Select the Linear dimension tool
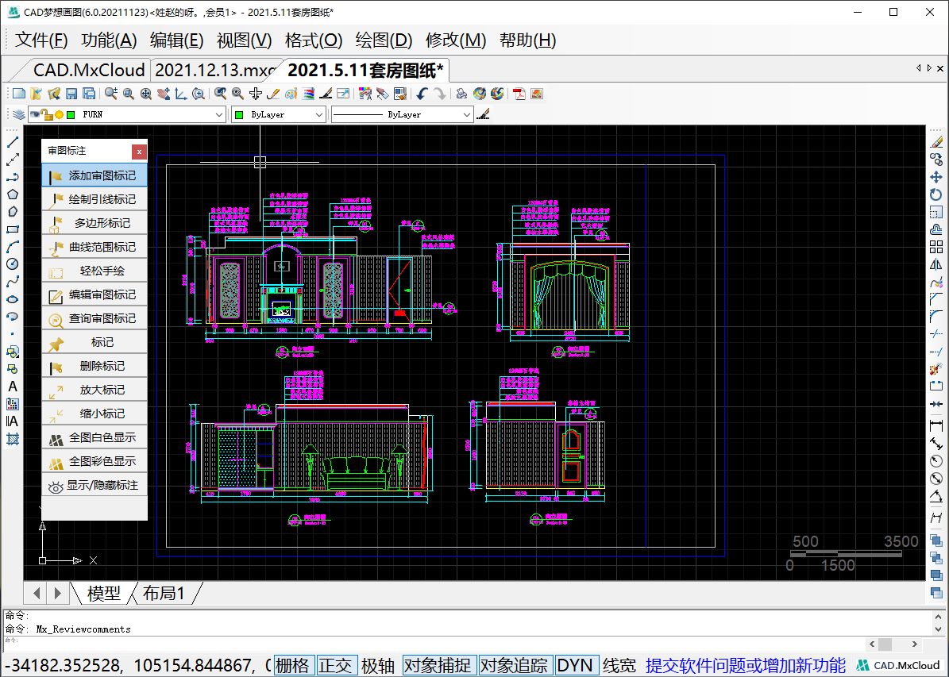 pos(936,426)
